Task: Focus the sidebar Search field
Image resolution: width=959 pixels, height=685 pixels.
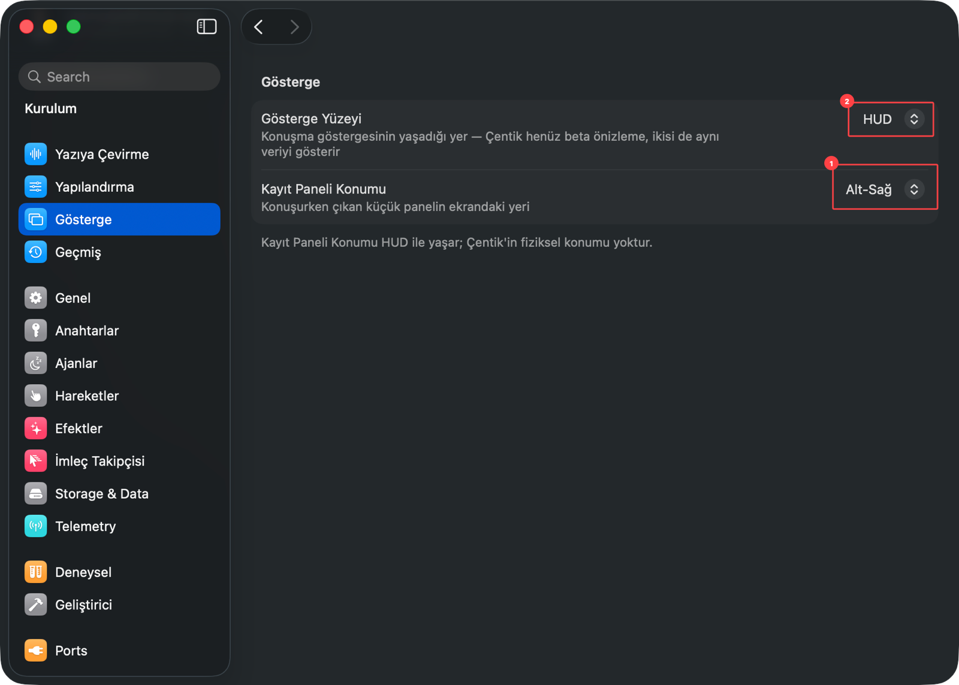Action: pos(119,77)
